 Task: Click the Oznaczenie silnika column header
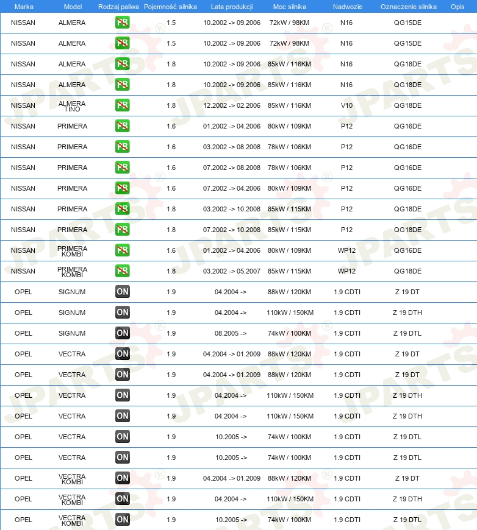tap(409, 7)
